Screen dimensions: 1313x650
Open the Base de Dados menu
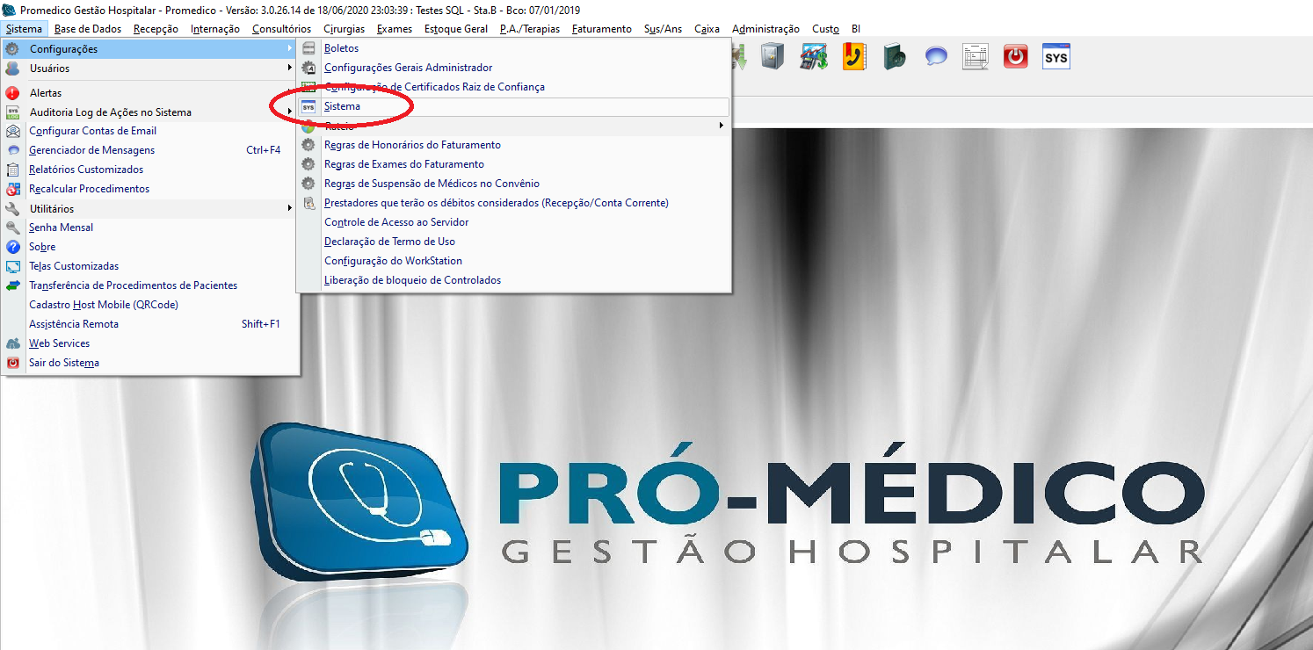[88, 29]
